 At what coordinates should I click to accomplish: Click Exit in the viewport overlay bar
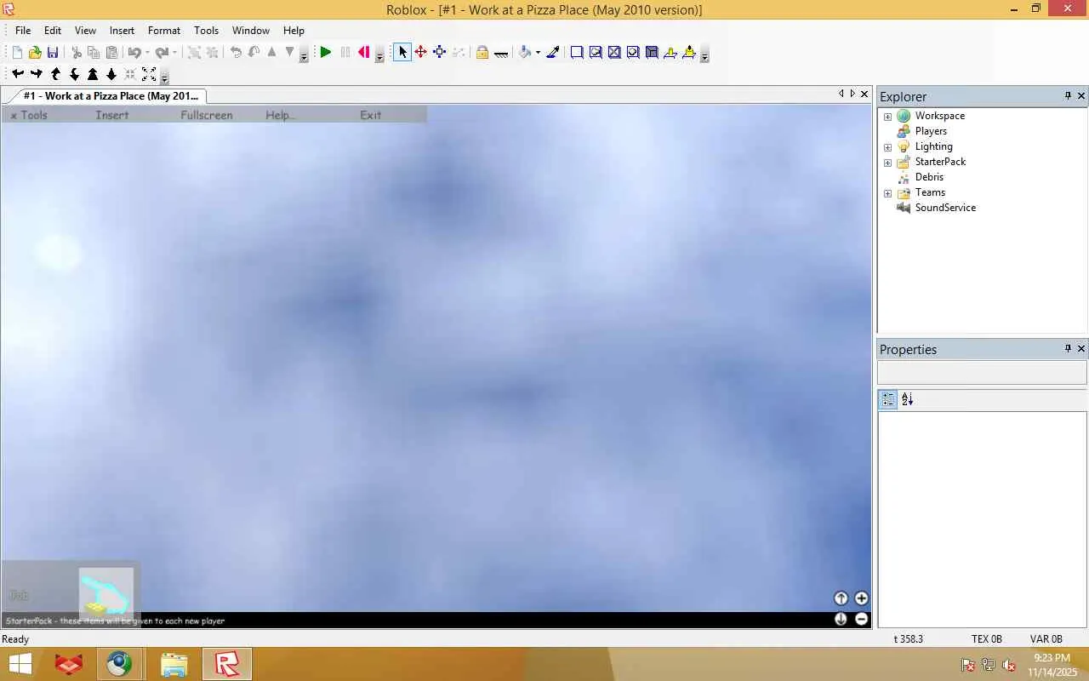pos(370,115)
